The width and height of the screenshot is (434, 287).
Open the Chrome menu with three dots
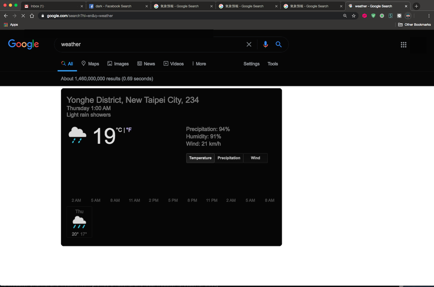click(x=429, y=16)
